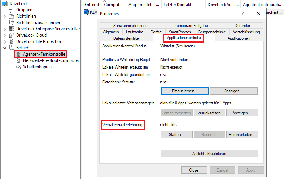Select Richtlinienzuweisungen in the tree
284x179 pixels.
[x=38, y=23]
